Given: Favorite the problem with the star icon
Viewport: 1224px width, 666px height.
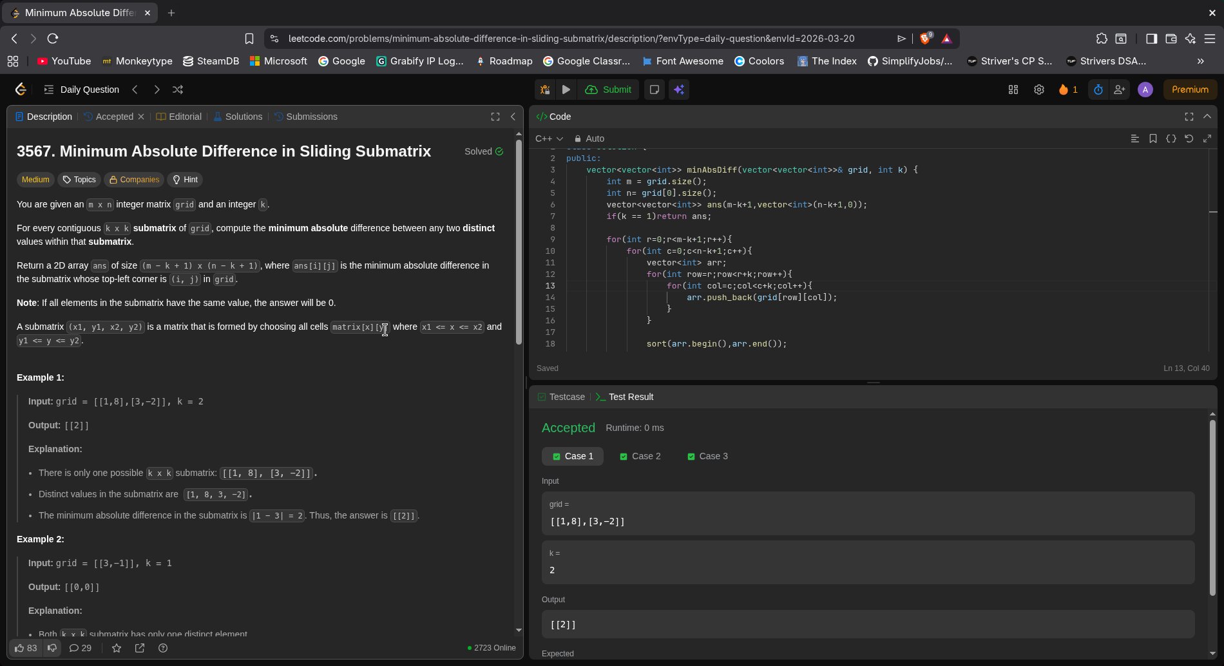Looking at the screenshot, I should 117,648.
